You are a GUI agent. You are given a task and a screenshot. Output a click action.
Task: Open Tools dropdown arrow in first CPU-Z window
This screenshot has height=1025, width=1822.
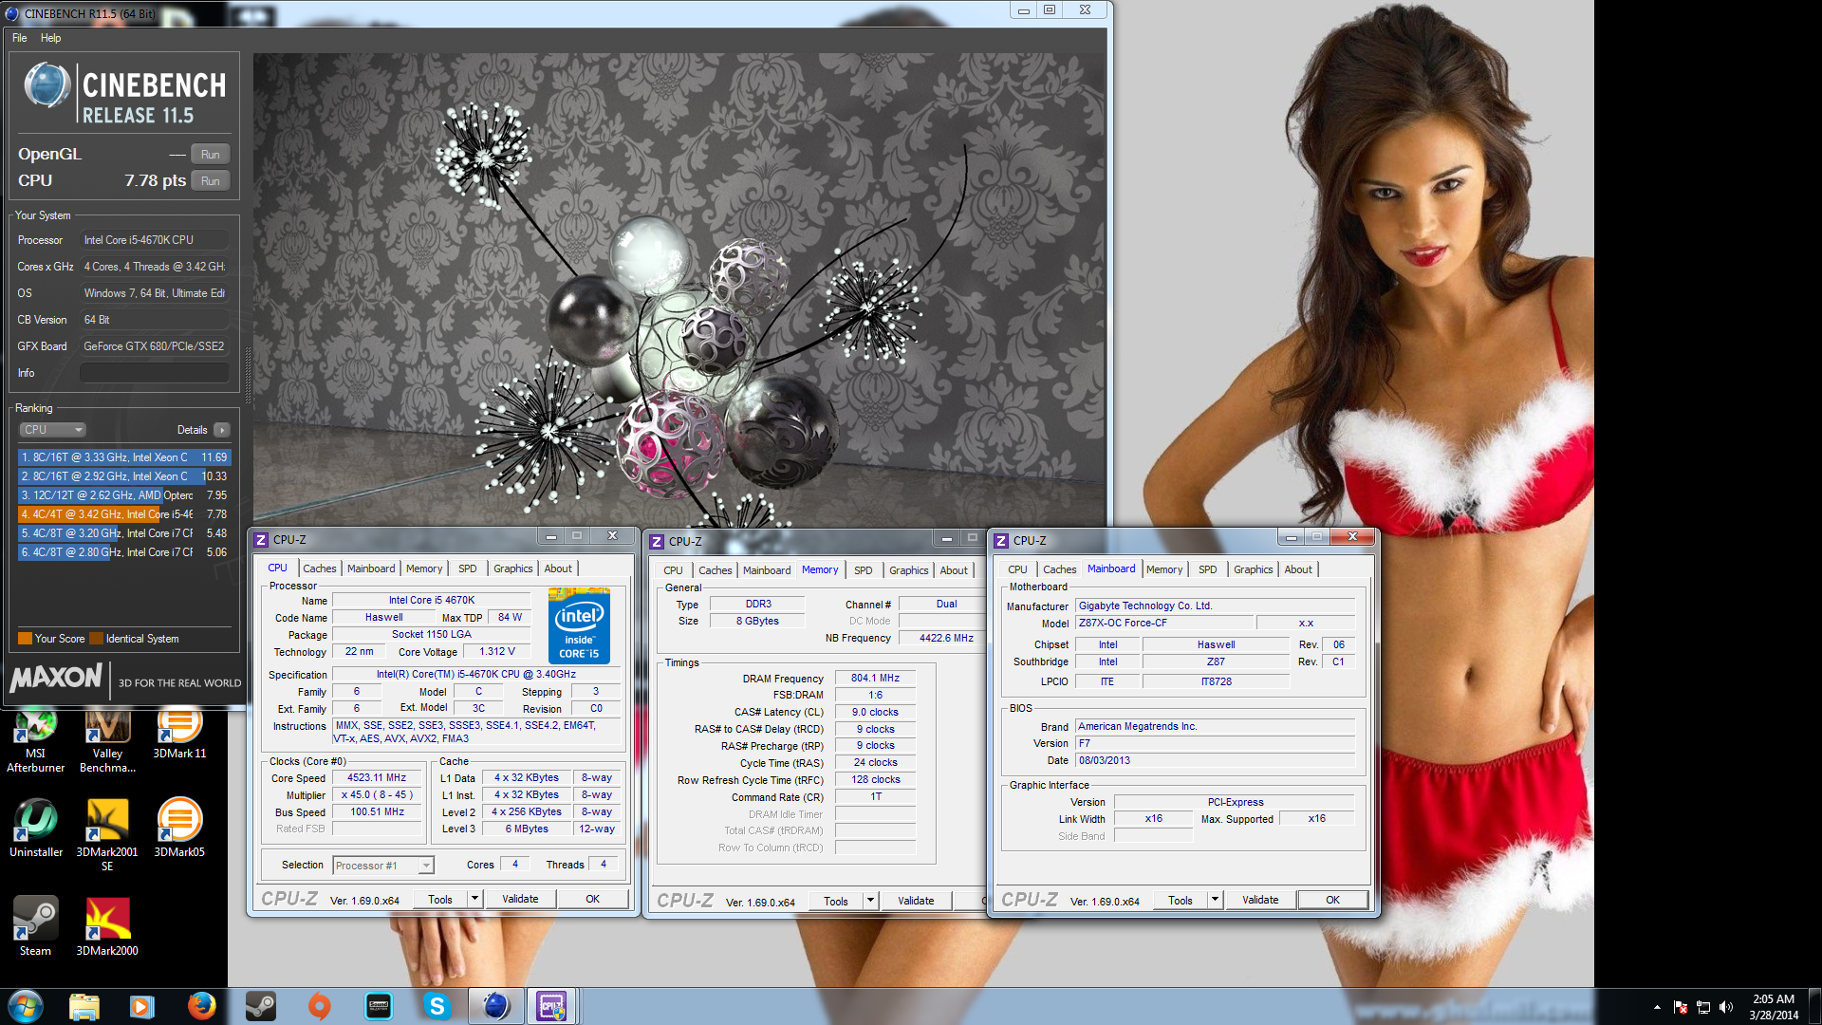tap(474, 899)
